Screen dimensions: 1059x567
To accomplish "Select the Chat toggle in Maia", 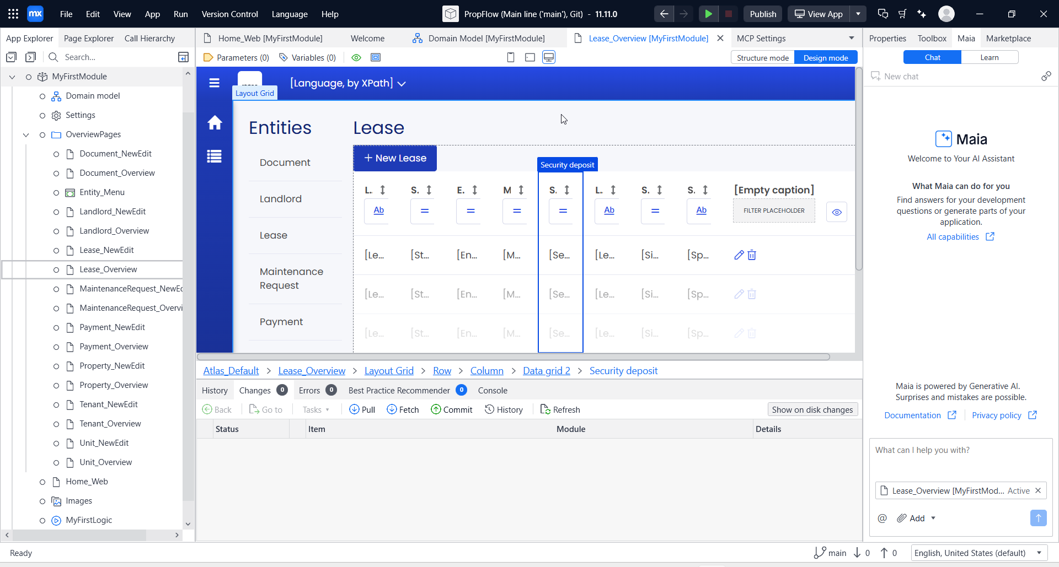I will pos(932,57).
